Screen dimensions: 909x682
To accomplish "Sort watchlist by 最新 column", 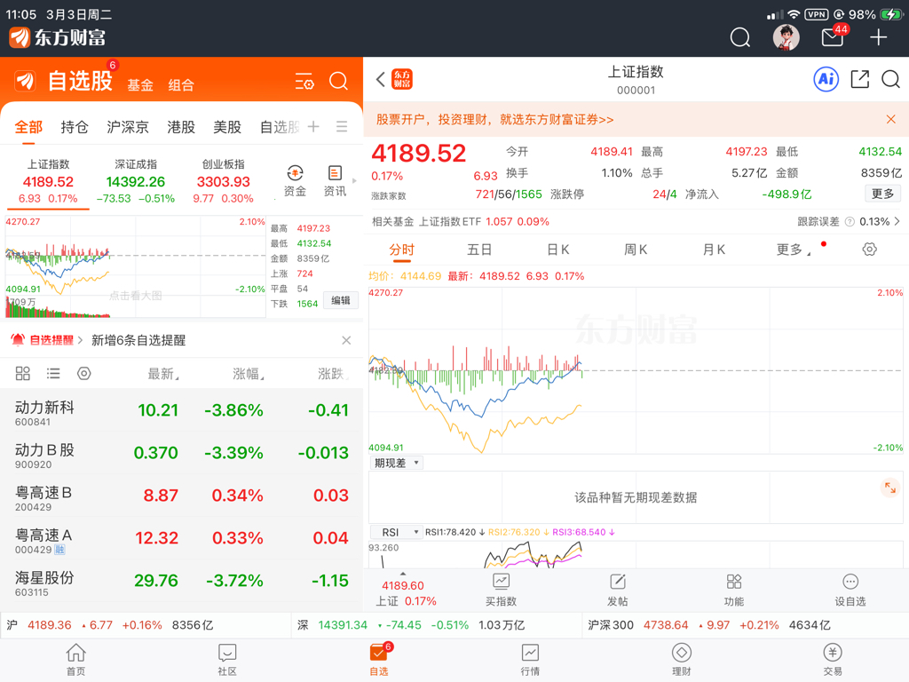I will pos(163,374).
